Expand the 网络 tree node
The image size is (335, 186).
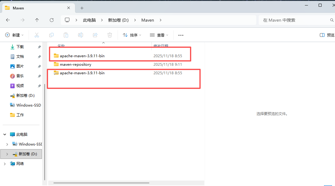pyautogui.click(x=5, y=163)
